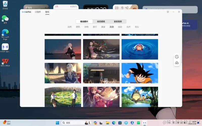The image size is (202, 126).
Task: Filter wallpapers by 建筑 category
Action: coord(78,27)
